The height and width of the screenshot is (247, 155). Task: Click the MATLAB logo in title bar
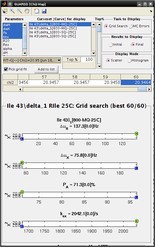pos(4,4)
